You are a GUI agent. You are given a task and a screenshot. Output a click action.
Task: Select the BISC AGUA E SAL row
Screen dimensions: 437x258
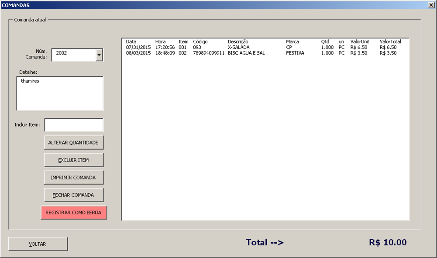(246, 53)
